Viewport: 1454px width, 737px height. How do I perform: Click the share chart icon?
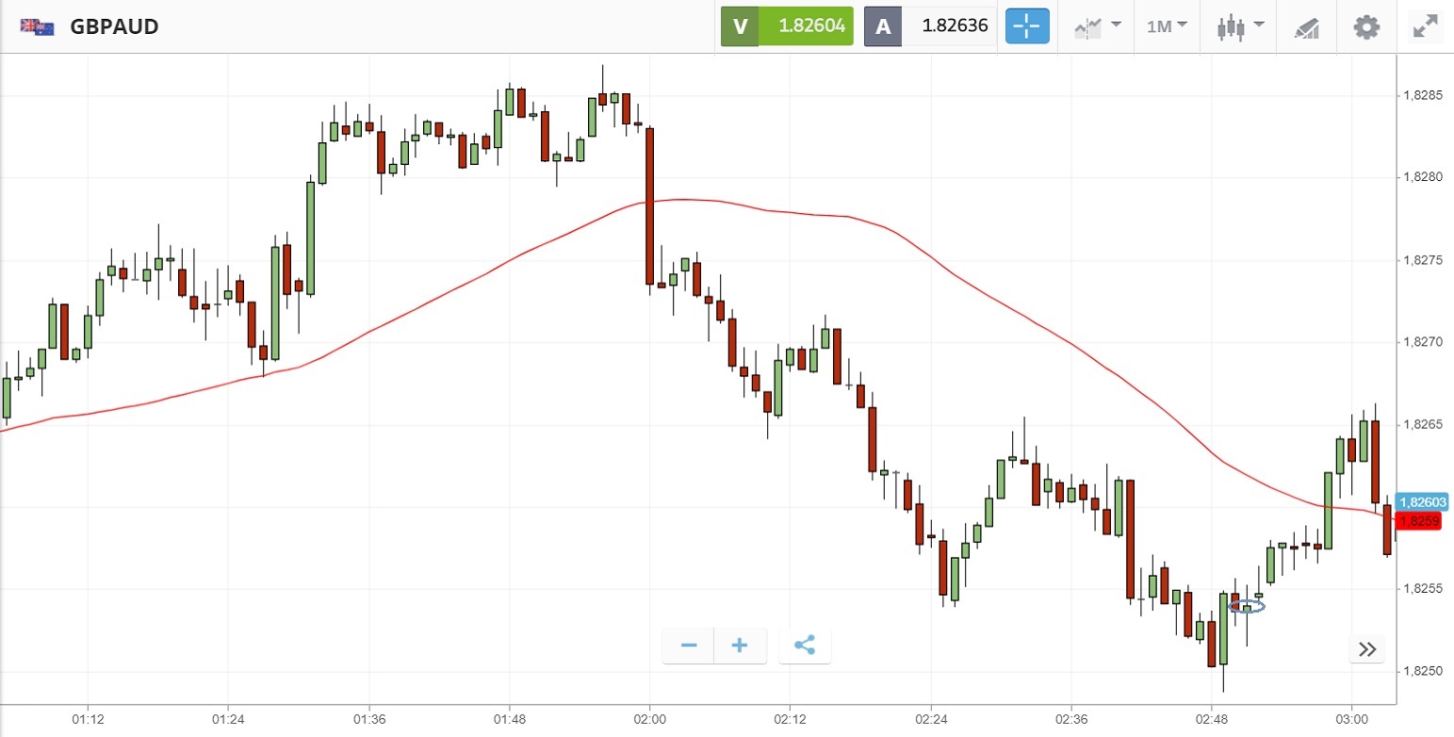pyautogui.click(x=805, y=646)
